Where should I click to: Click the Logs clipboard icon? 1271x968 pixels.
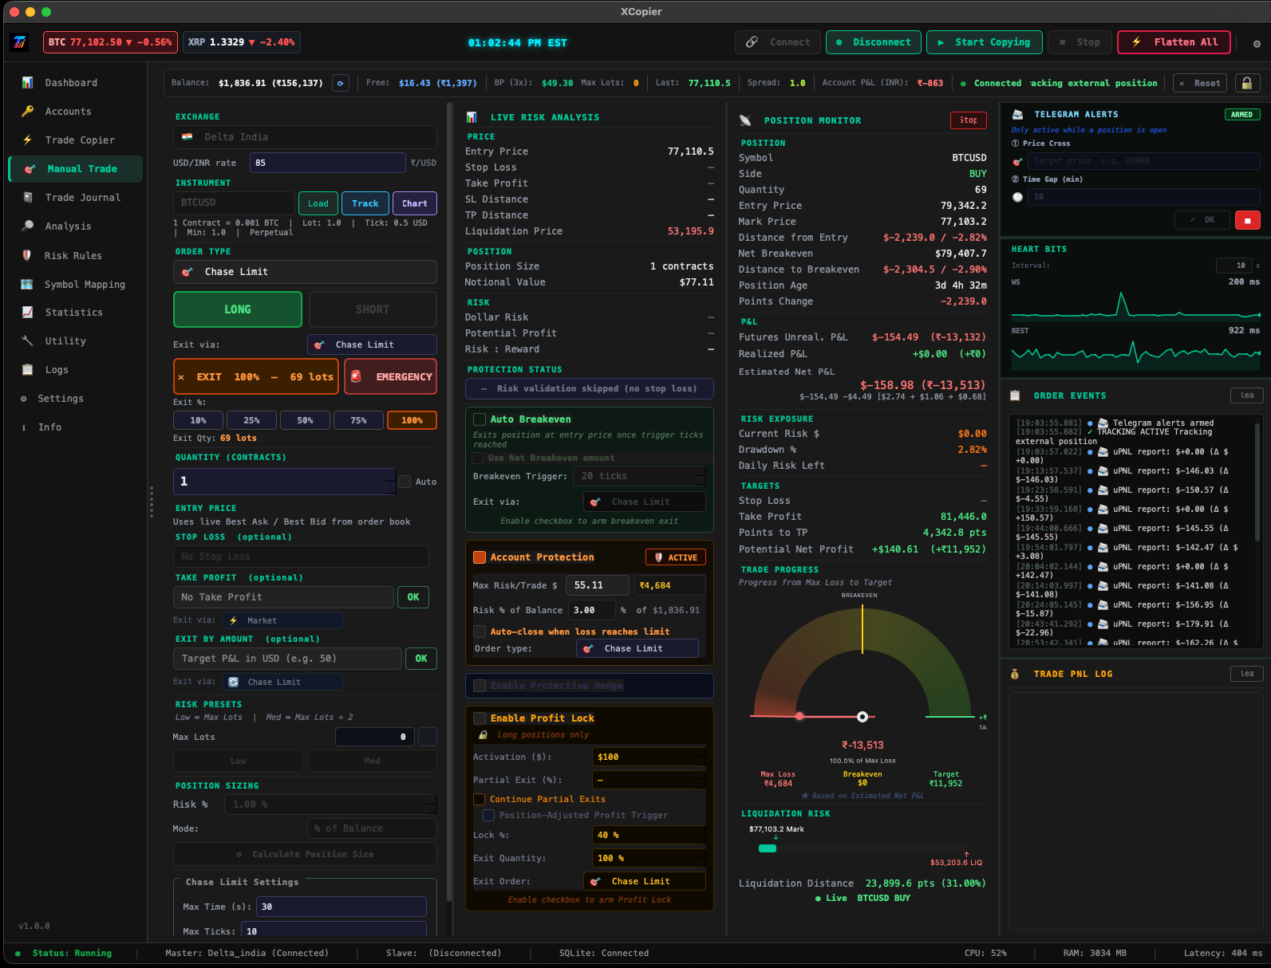[x=27, y=370]
